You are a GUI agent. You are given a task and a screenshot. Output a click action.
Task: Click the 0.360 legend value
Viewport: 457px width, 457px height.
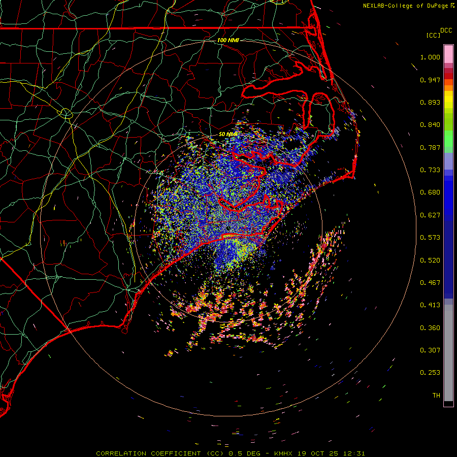(x=430, y=328)
